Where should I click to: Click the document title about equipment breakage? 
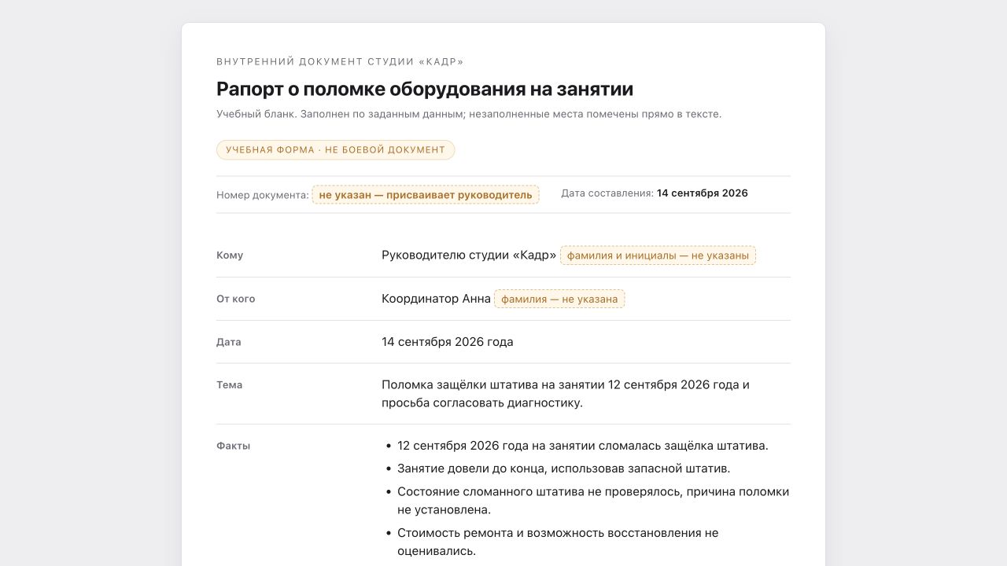pyautogui.click(x=425, y=89)
